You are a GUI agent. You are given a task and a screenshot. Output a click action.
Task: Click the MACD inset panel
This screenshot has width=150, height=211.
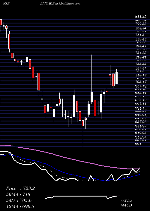click(x=82, y=196)
